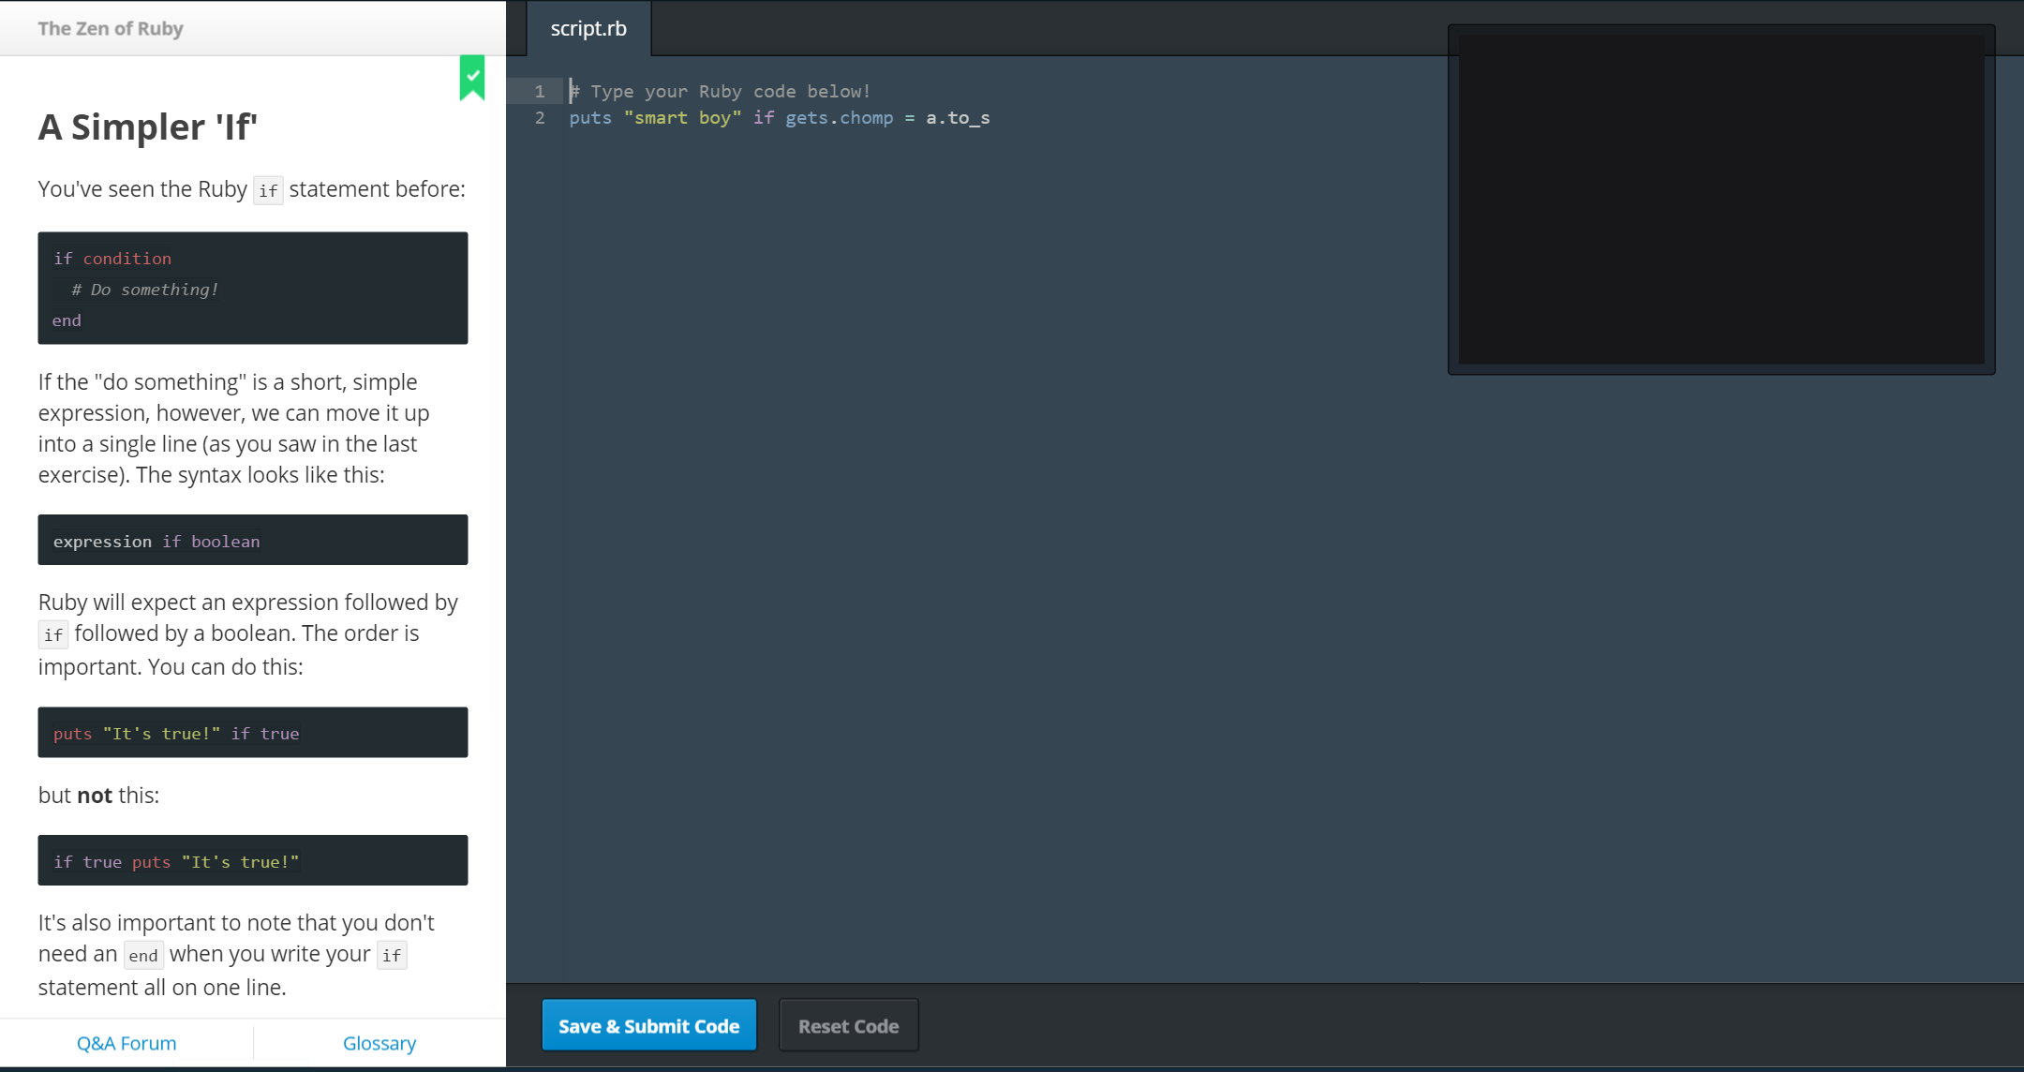
Task: Click the 'A Simpler If' heading
Action: click(x=148, y=127)
